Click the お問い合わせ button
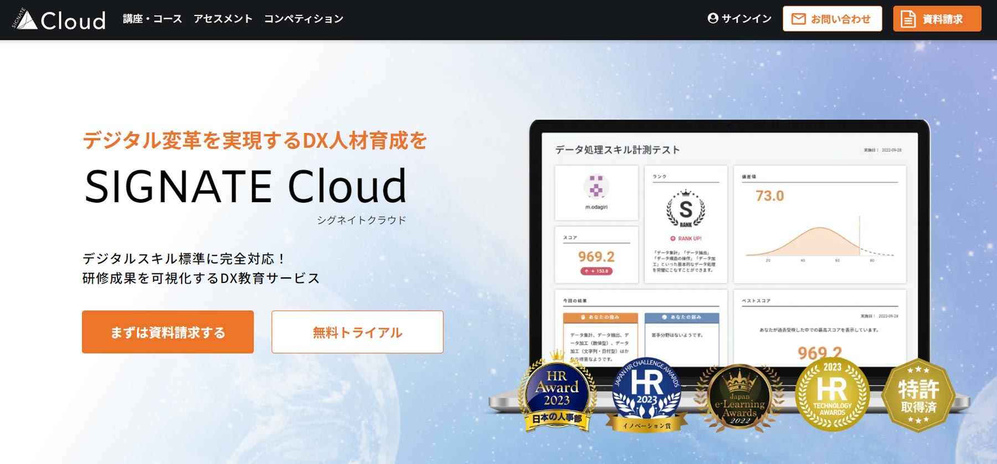 tap(832, 19)
